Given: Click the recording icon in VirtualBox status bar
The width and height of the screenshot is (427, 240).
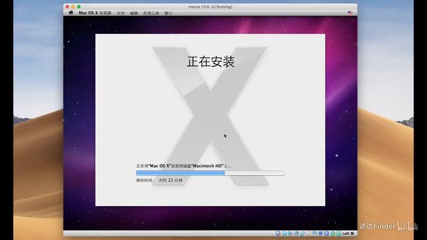Looking at the screenshot, I should (x=321, y=233).
